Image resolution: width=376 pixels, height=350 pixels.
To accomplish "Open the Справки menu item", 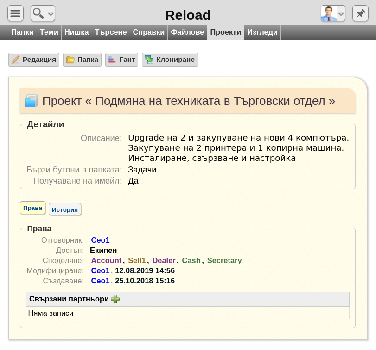I will 148,32.
